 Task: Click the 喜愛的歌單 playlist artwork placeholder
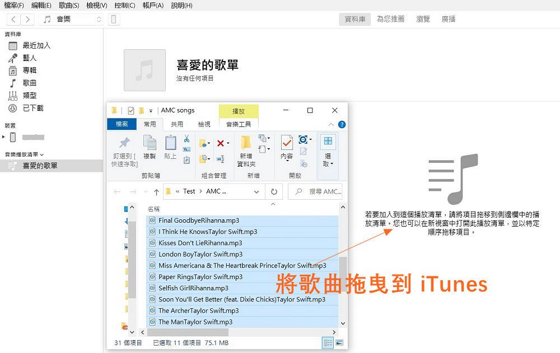[x=144, y=70]
